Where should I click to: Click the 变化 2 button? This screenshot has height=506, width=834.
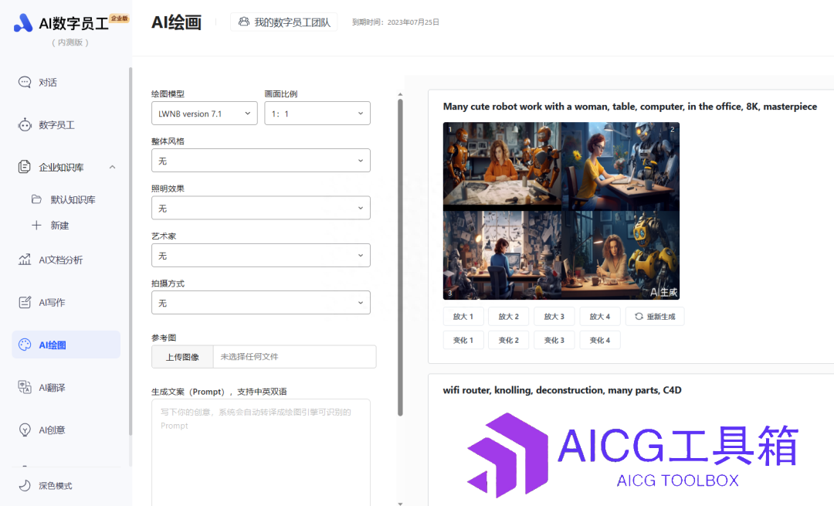point(508,340)
